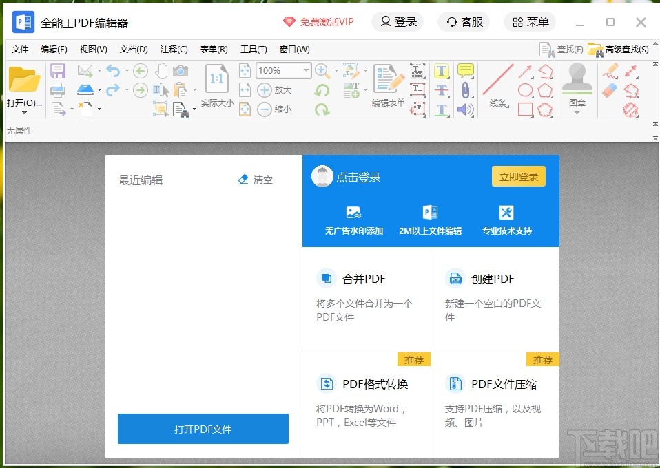Click the clipboard paste icon
The width and height of the screenshot is (660, 468).
[x=181, y=90]
